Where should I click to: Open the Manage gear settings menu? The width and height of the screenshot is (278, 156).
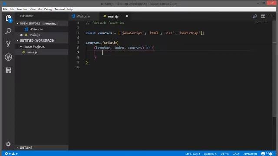click(x=8, y=144)
